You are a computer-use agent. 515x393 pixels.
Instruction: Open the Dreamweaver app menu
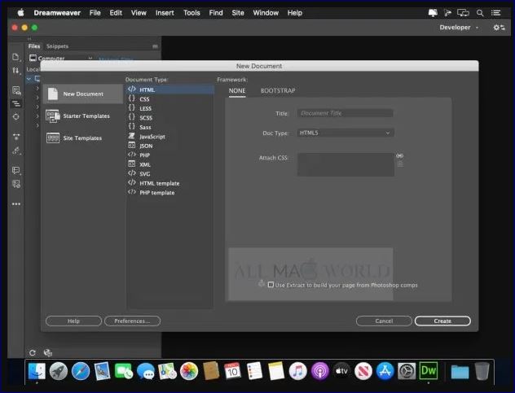pos(57,13)
